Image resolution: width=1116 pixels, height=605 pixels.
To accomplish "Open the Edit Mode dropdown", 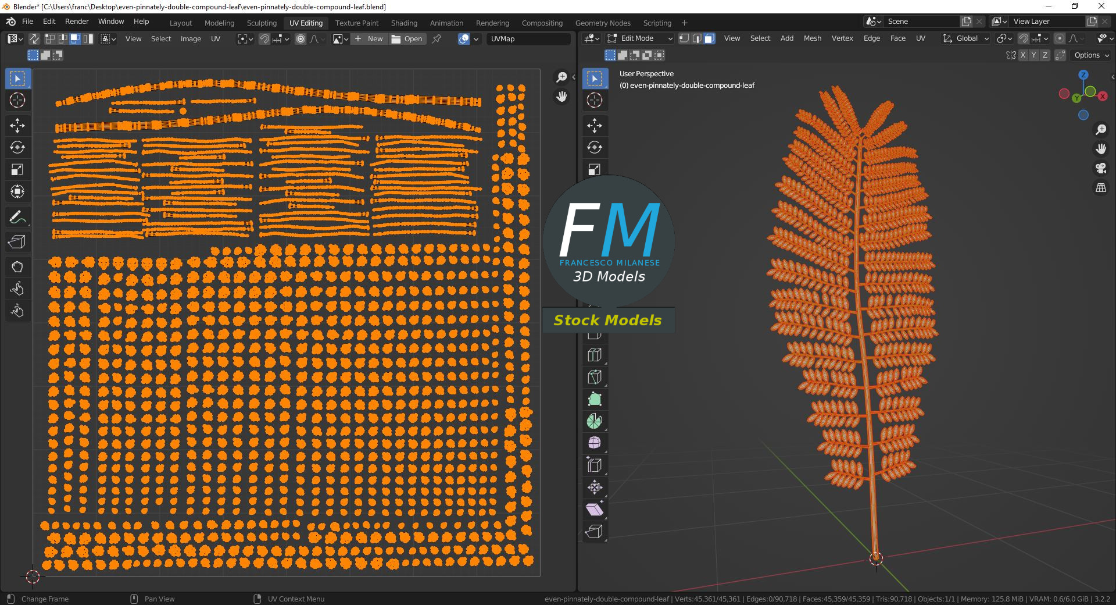I will point(640,38).
